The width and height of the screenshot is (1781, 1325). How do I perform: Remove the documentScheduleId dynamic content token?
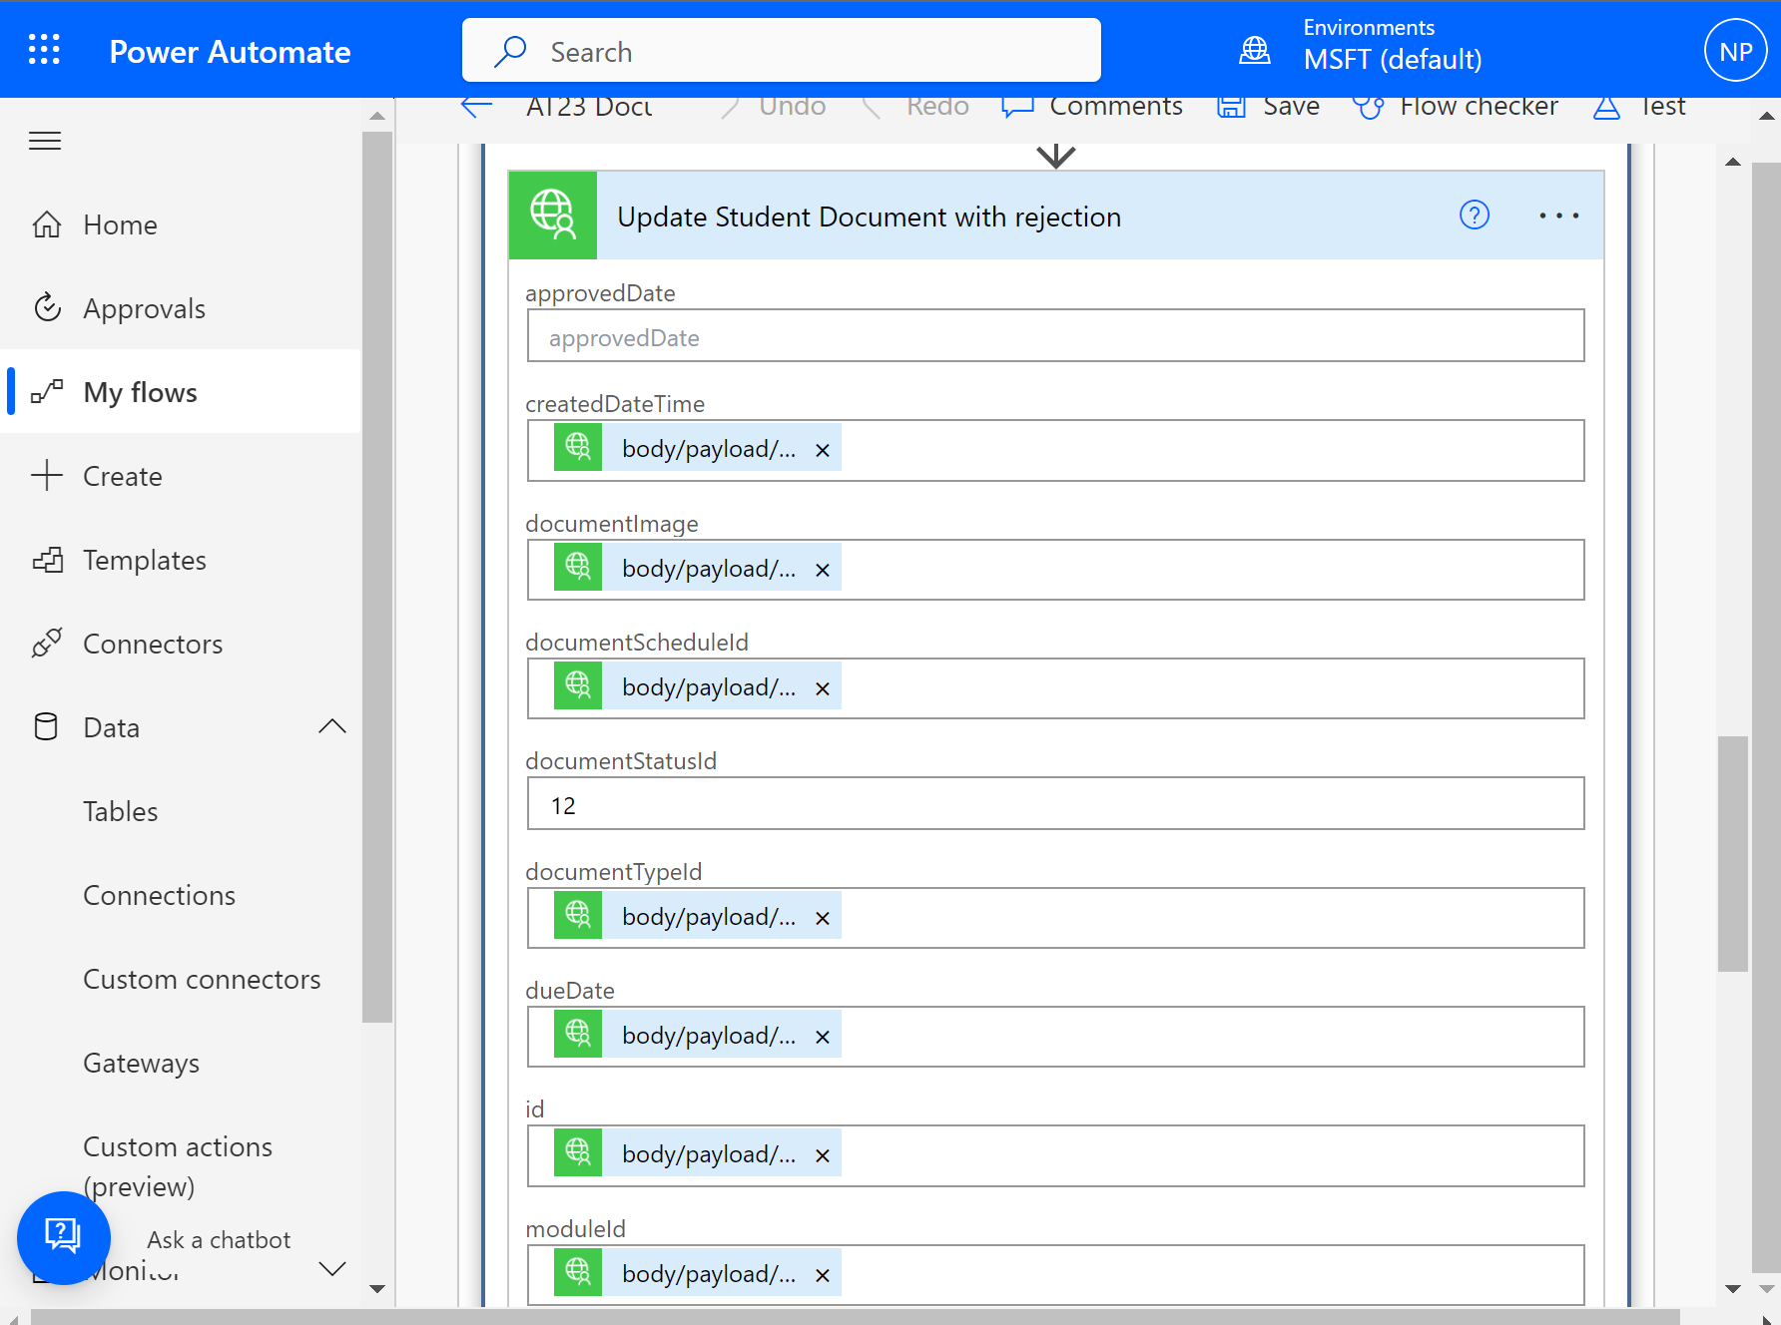click(x=823, y=688)
